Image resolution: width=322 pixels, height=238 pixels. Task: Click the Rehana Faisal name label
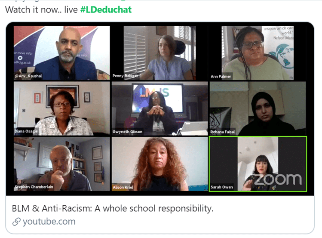click(x=222, y=132)
